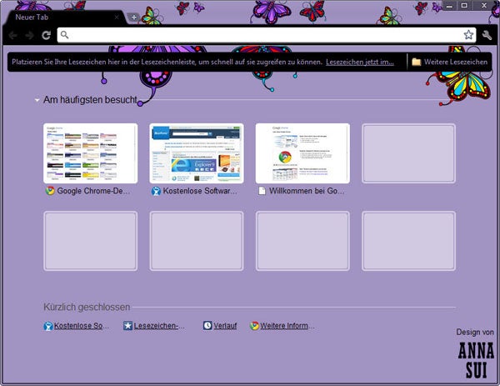The width and height of the screenshot is (500, 386).
Task: Click the back navigation arrow
Action: point(13,35)
